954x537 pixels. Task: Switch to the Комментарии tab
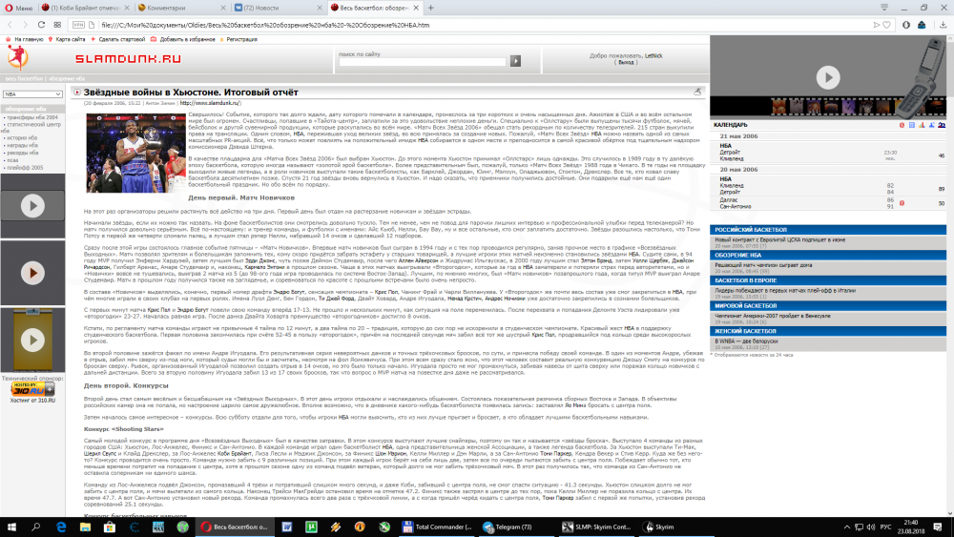click(170, 8)
